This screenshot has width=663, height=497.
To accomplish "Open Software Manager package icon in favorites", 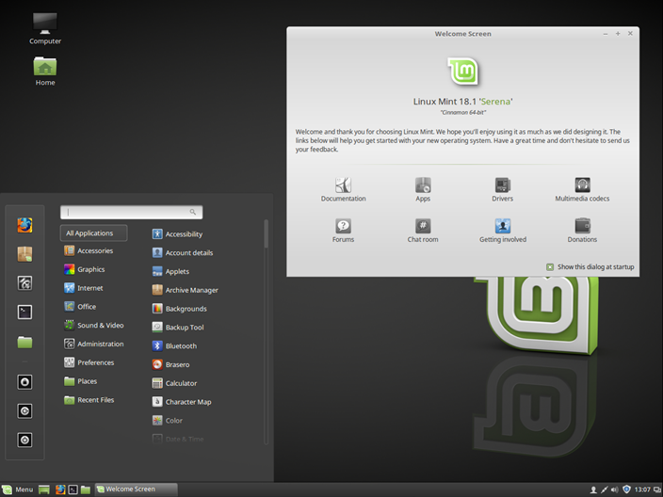I will 24,254.
